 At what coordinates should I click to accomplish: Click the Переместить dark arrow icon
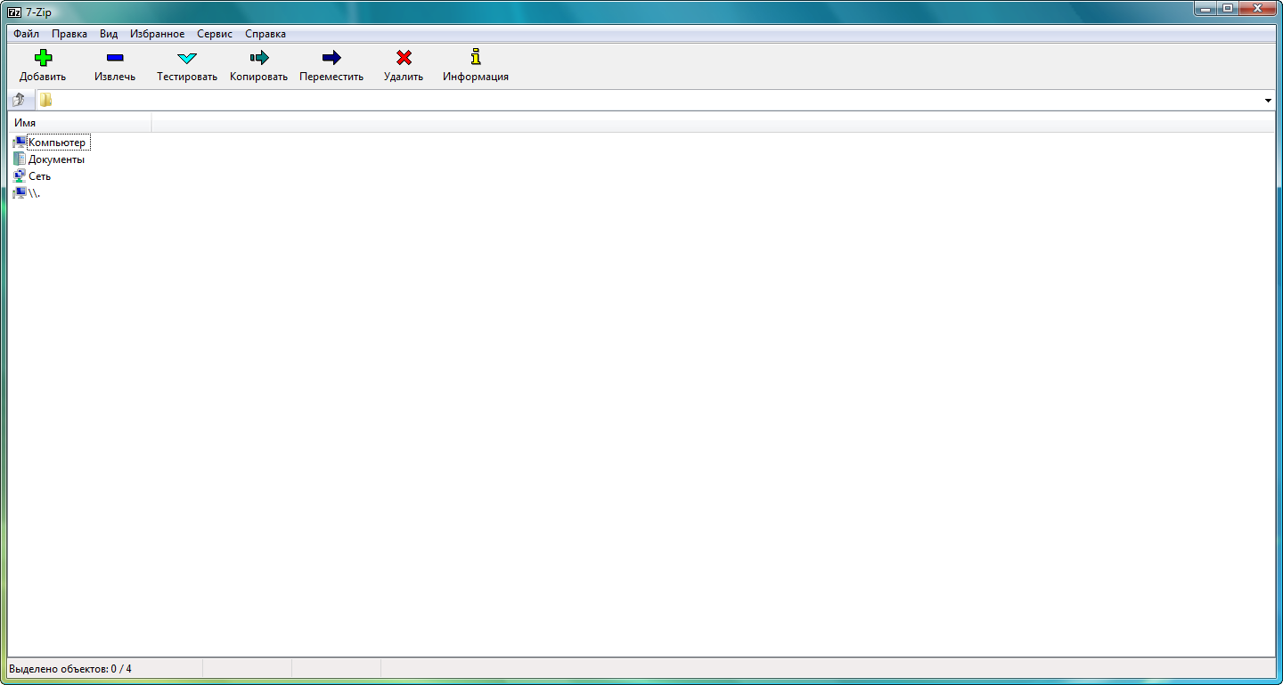(x=331, y=58)
